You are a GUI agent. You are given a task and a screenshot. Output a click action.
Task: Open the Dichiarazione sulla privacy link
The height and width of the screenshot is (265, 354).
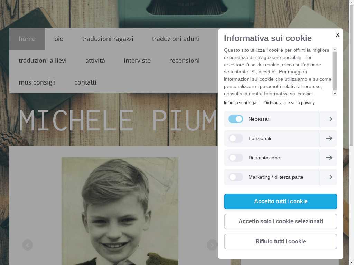pos(289,103)
